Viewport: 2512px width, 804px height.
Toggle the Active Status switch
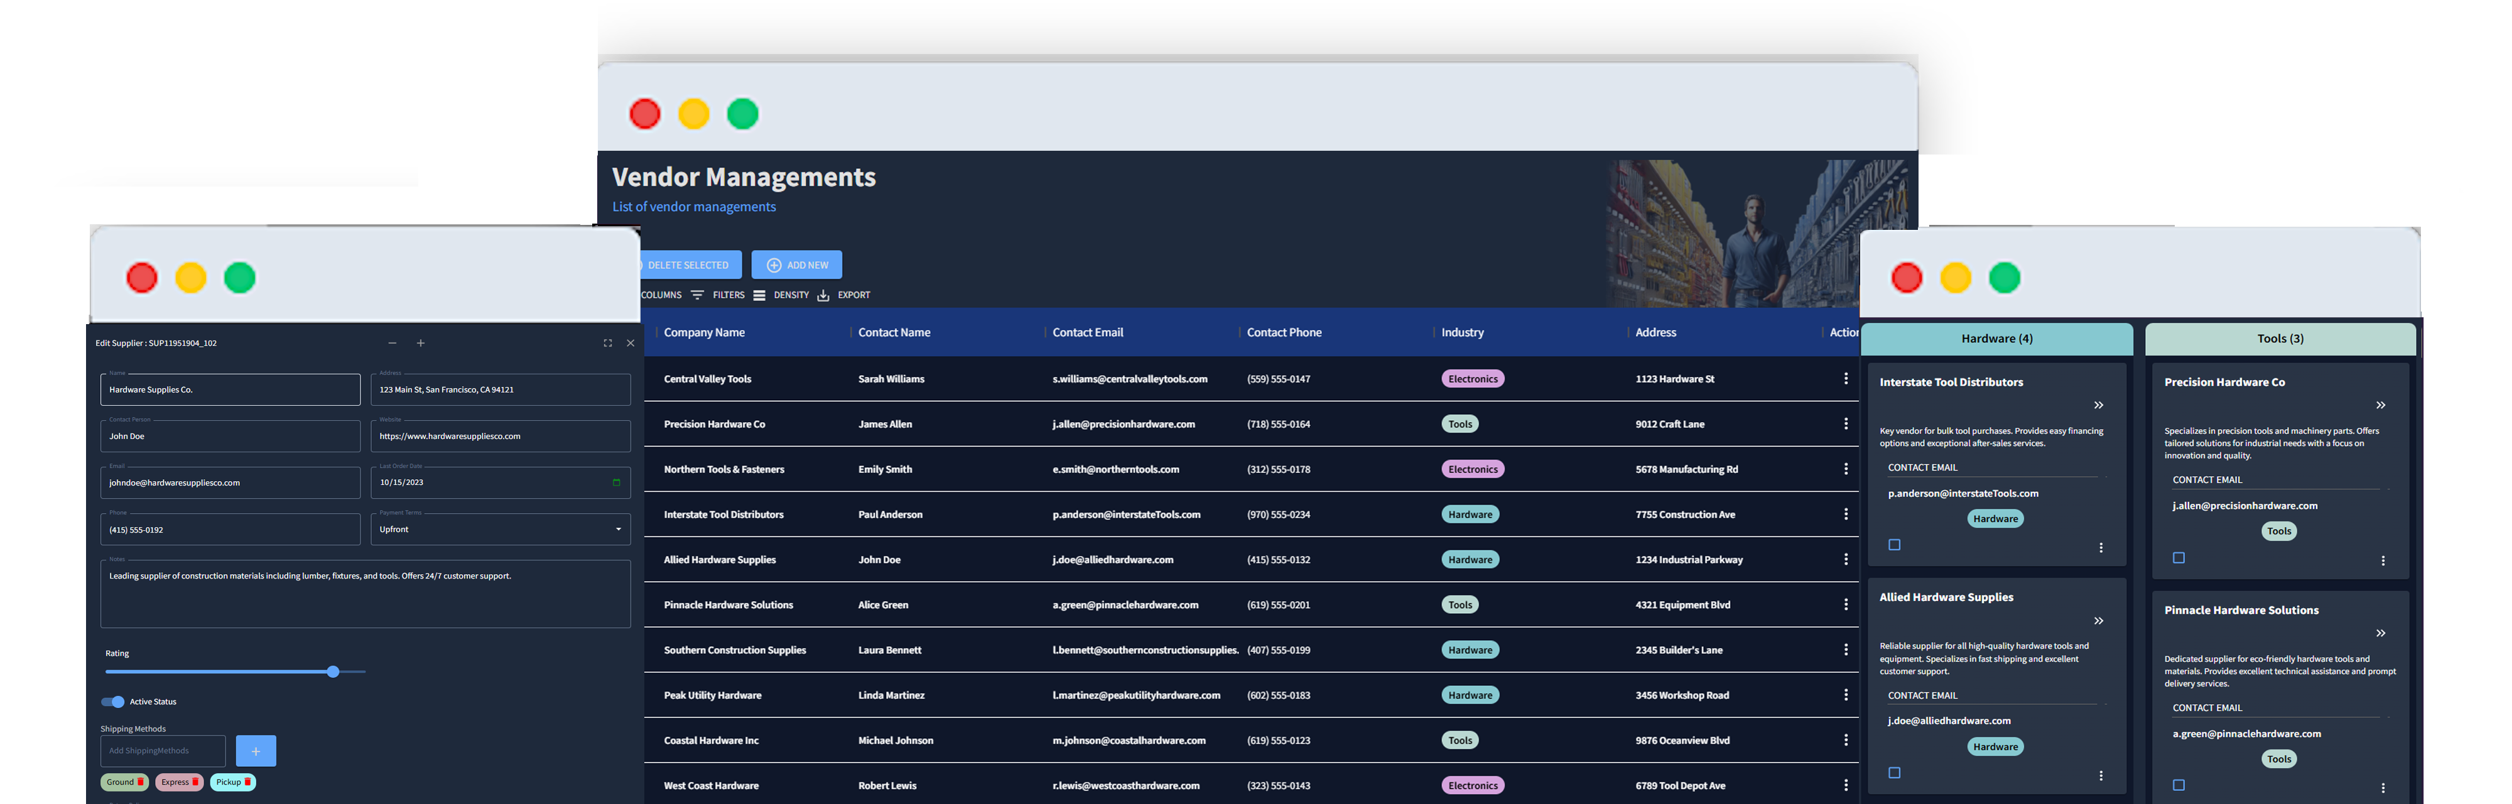(x=113, y=702)
